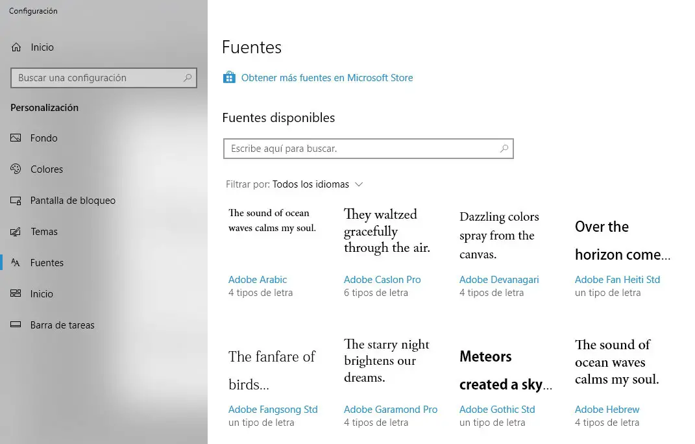The image size is (695, 444).
Task: Open the Adobe Fan Heiti Std font
Action: [x=617, y=279]
